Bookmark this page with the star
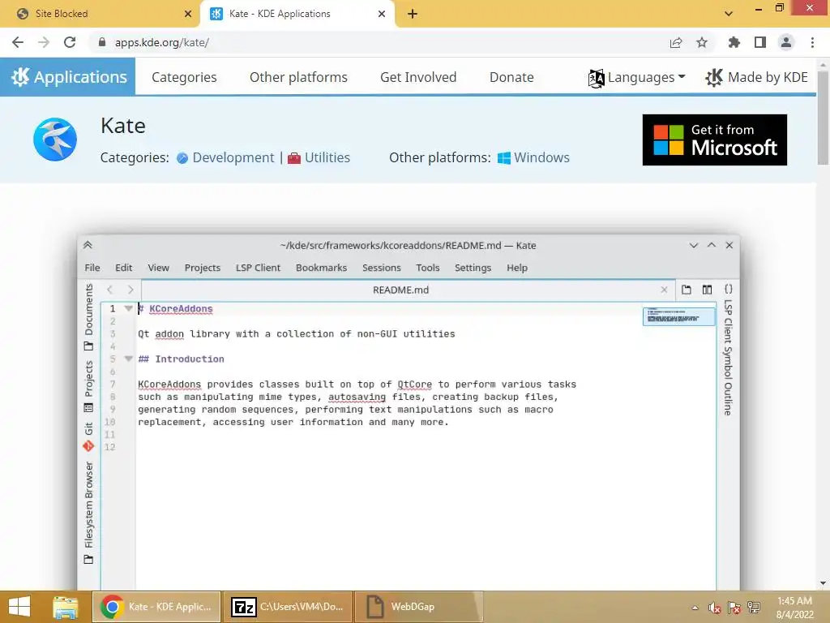Screen dimensions: 830x623 pos(702,42)
